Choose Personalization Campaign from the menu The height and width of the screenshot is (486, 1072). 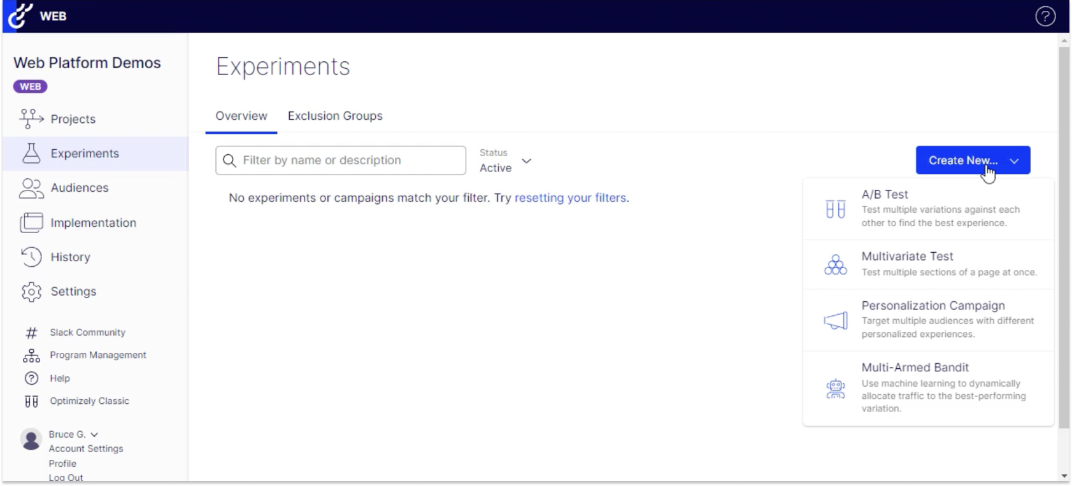pos(928,320)
